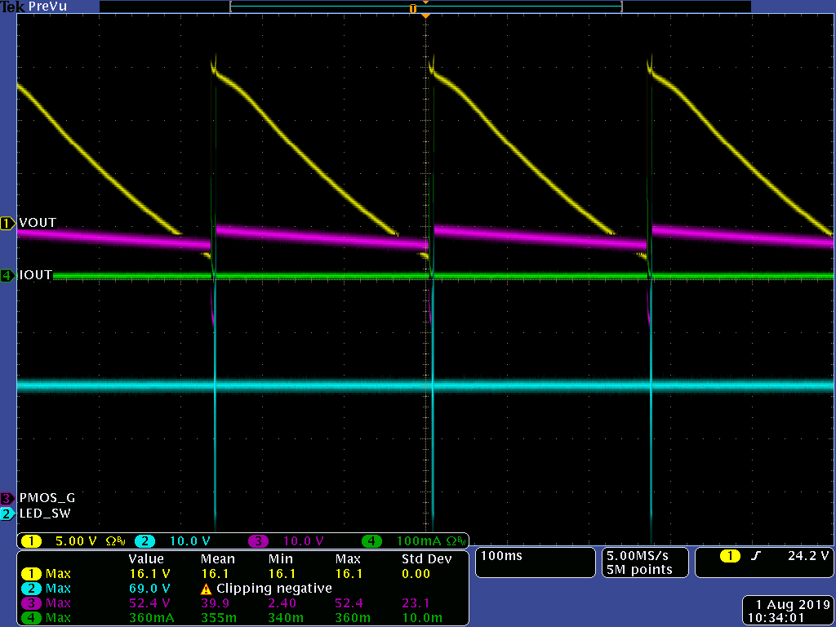The image size is (836, 627).
Task: Click the Std Dev column header
Action: tap(426, 559)
